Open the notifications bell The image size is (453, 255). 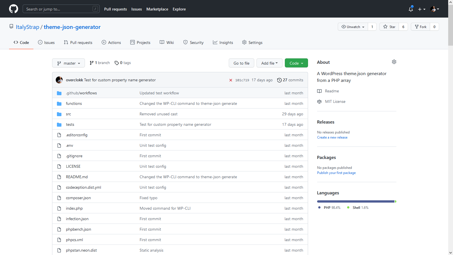pyautogui.click(x=411, y=9)
